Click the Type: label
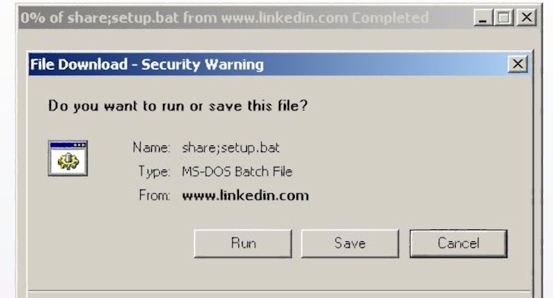The image size is (553, 298). tap(153, 171)
